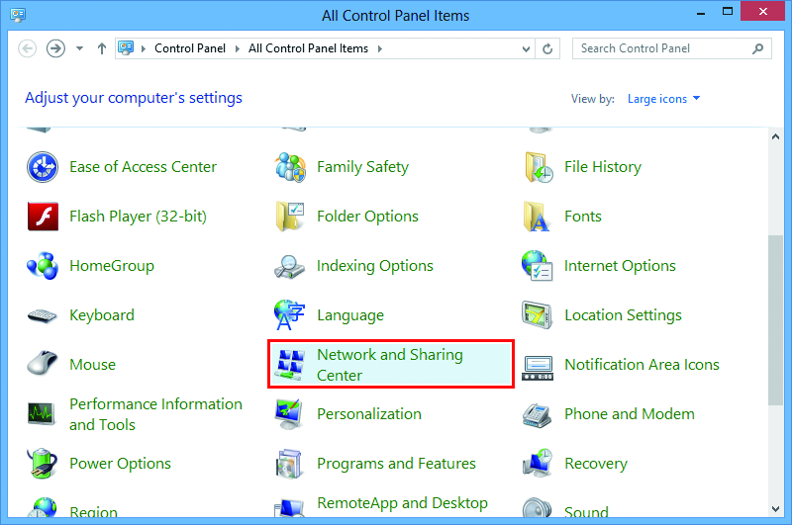Open the File History icon
792x525 pixels.
538,167
